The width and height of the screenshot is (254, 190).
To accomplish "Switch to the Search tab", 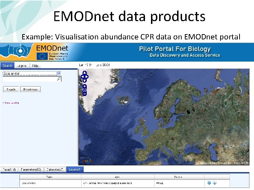I will (x=7, y=65).
